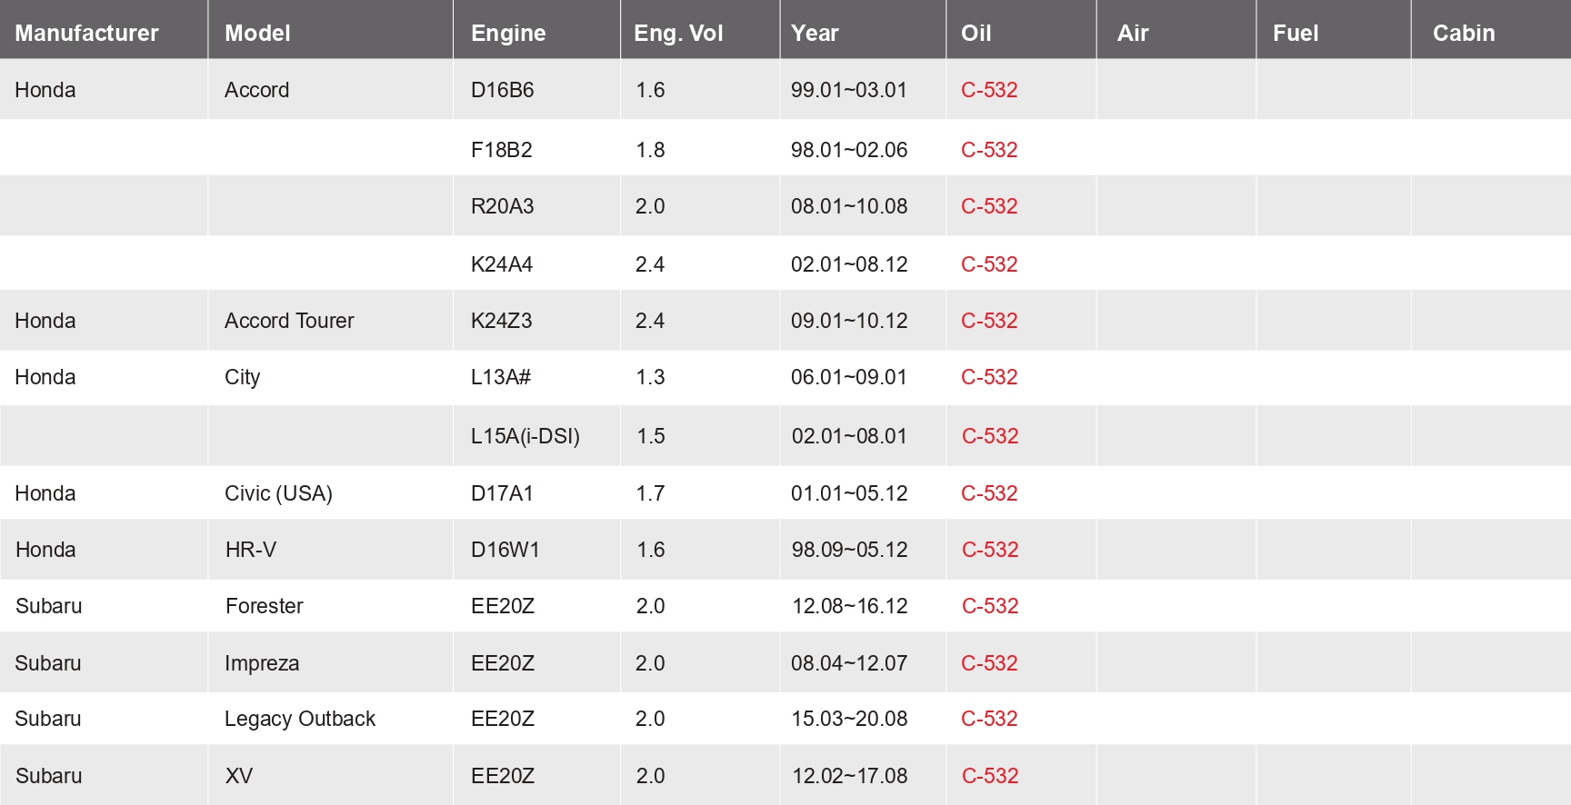This screenshot has height=805, width=1571.
Task: Click the K24A4 engine cell
Action: click(502, 264)
